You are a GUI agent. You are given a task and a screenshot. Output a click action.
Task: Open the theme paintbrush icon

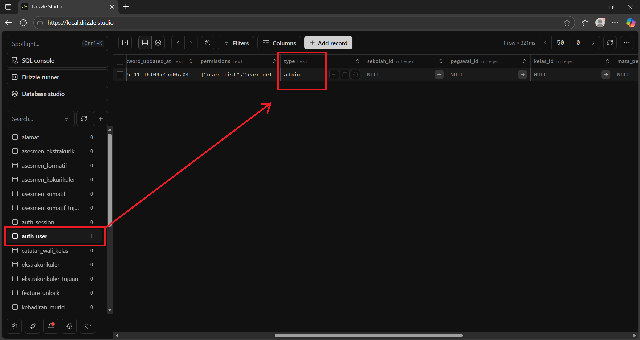(32, 326)
